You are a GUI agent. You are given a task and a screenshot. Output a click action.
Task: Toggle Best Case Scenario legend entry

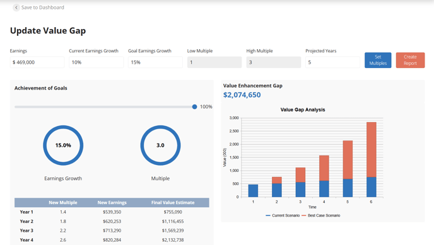[321, 215]
